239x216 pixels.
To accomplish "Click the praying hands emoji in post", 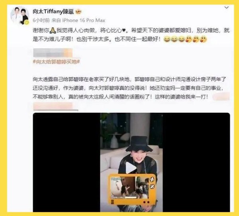I will pos(53,31).
